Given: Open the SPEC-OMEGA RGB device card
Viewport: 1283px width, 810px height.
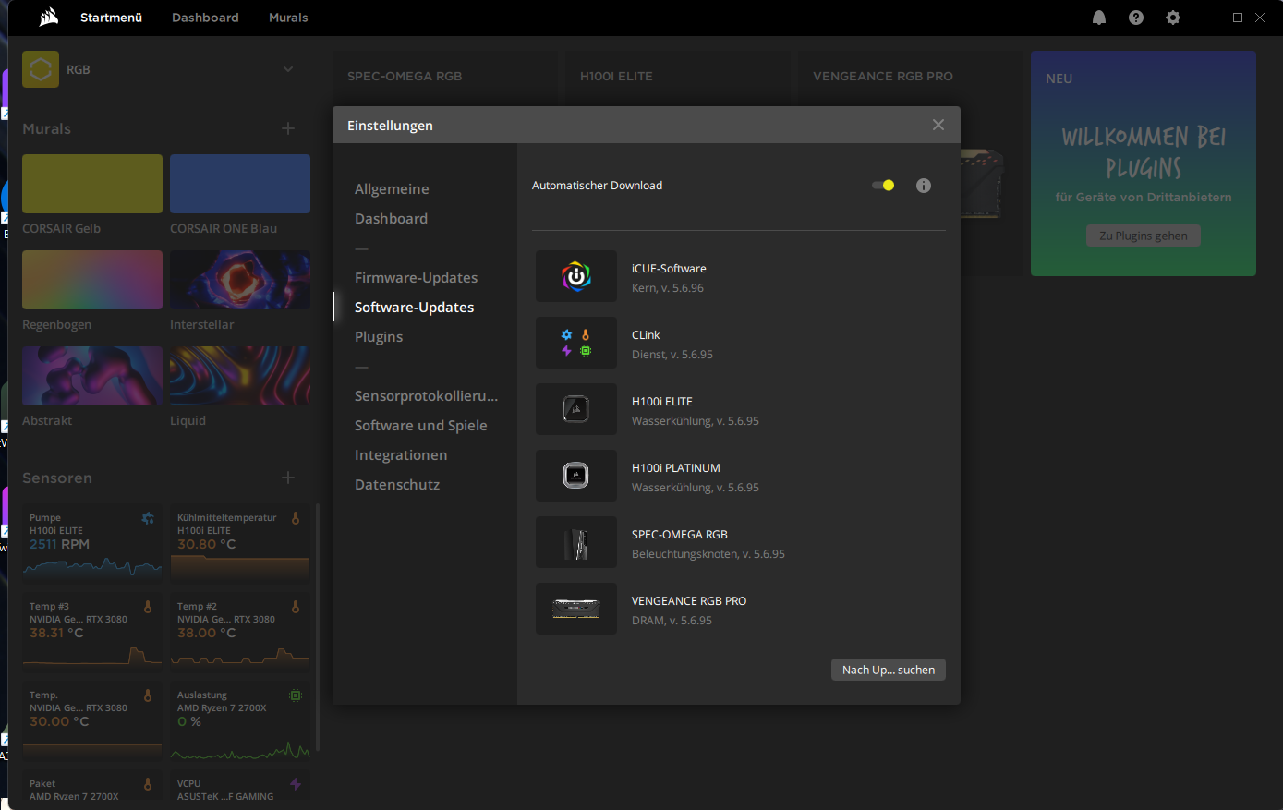Looking at the screenshot, I should [x=444, y=79].
